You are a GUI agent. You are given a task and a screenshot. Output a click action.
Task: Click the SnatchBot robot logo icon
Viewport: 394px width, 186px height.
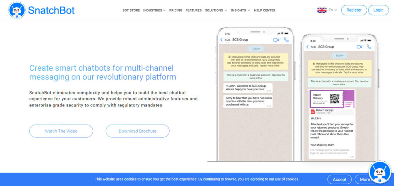point(17,10)
